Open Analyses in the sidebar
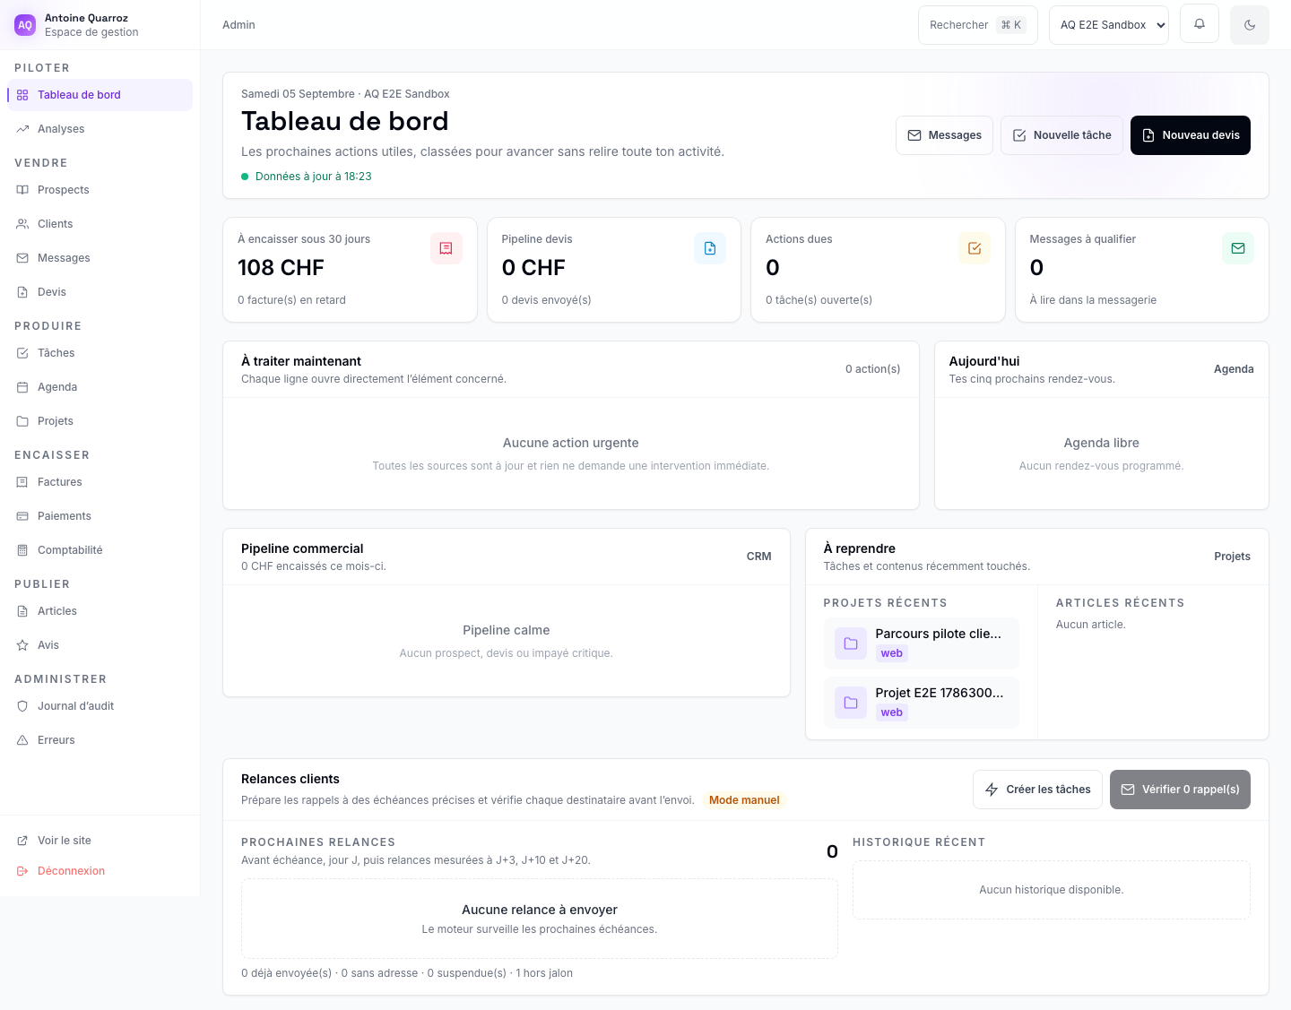Screen dimensions: 1291x1010 100,129
